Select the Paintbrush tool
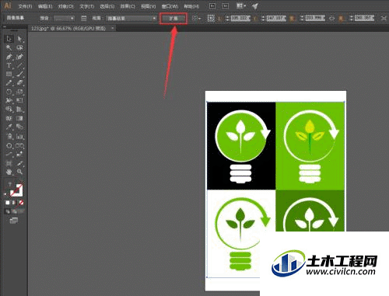 coord(19,75)
